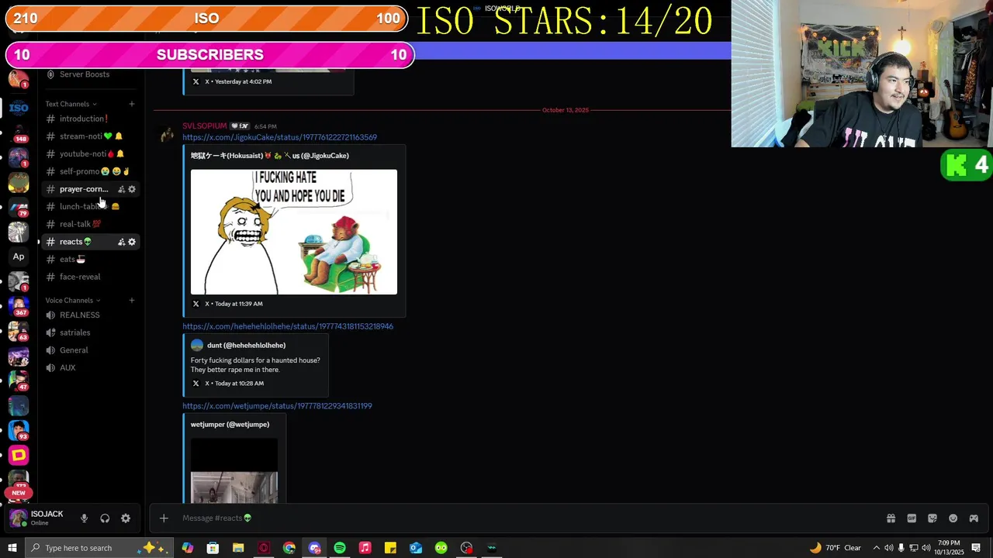Viewport: 993px width, 558px height.
Task: Open the self-promo channel
Action: 89,171
